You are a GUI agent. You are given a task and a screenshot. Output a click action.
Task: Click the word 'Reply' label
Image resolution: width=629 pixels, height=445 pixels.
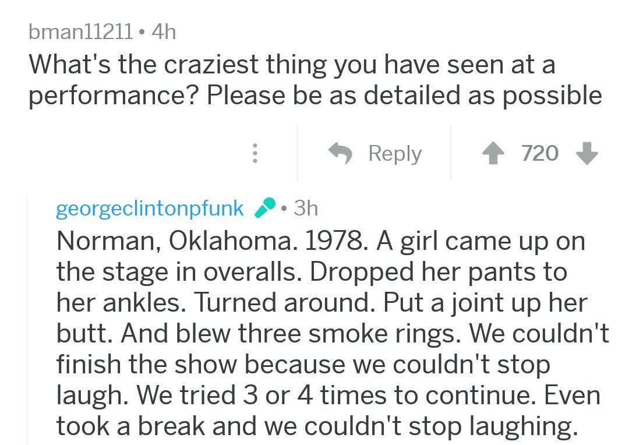click(395, 154)
